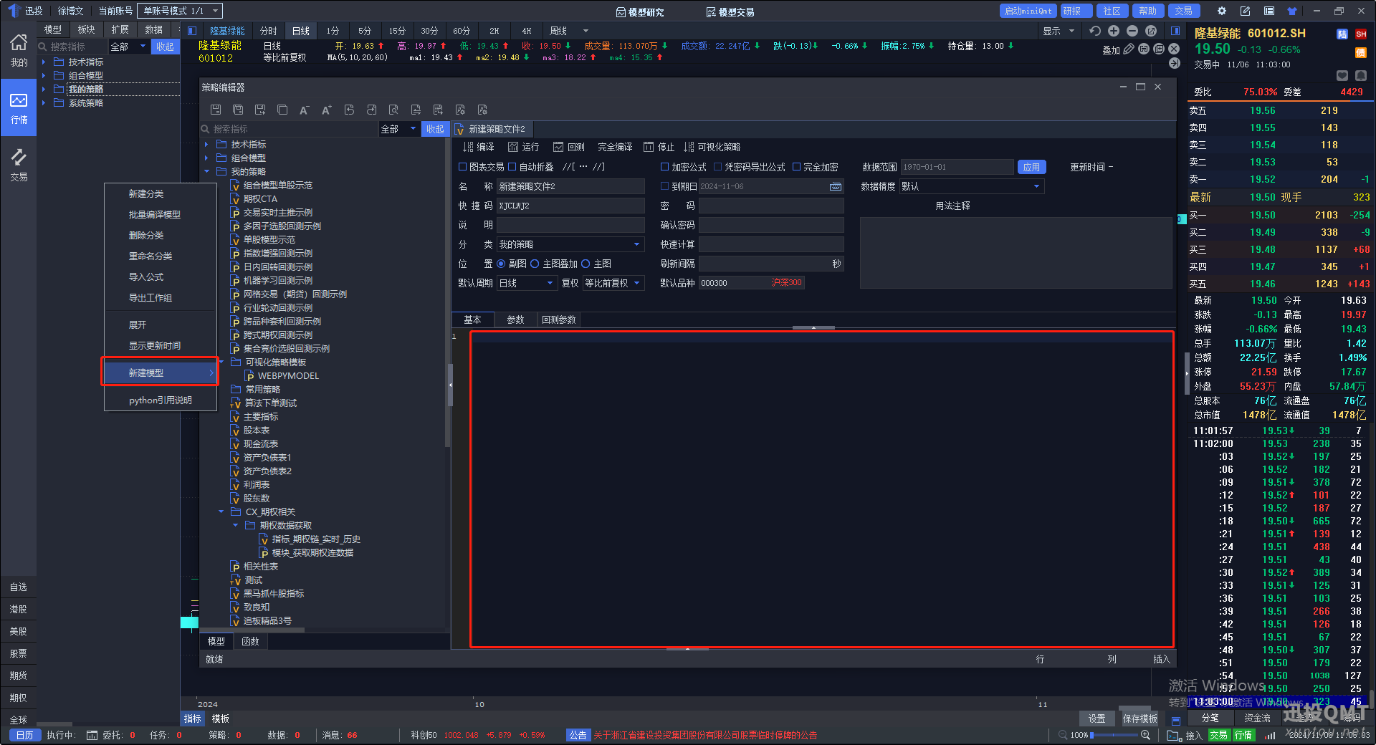
Task: Click the edit note icon in the title bar
Action: (x=1245, y=11)
